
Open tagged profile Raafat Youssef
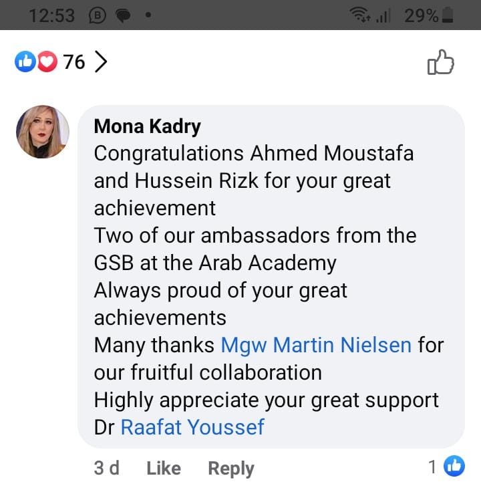pyautogui.click(x=192, y=426)
